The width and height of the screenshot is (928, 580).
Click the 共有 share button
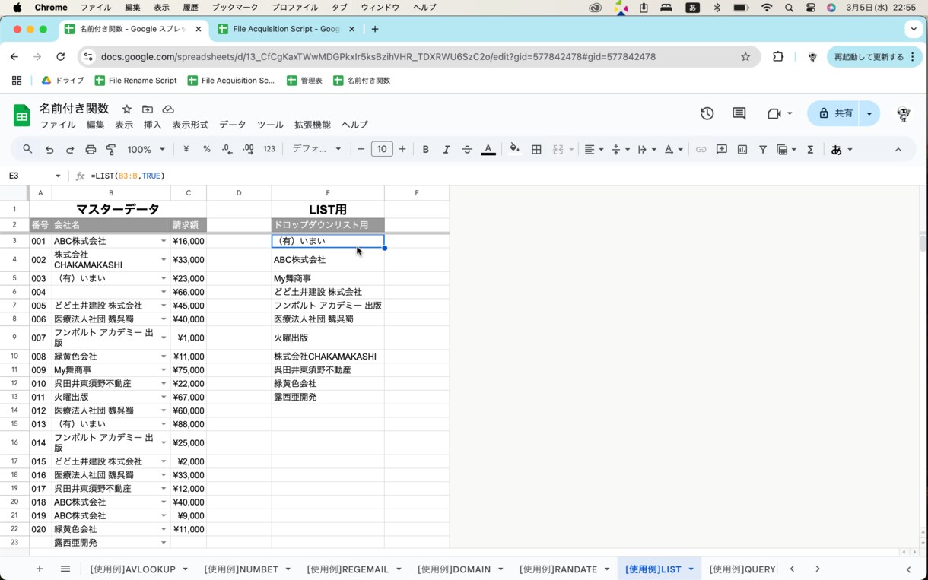pyautogui.click(x=834, y=113)
